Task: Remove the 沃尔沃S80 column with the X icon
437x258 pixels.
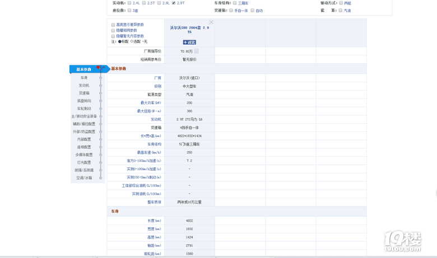Action: (x=211, y=22)
